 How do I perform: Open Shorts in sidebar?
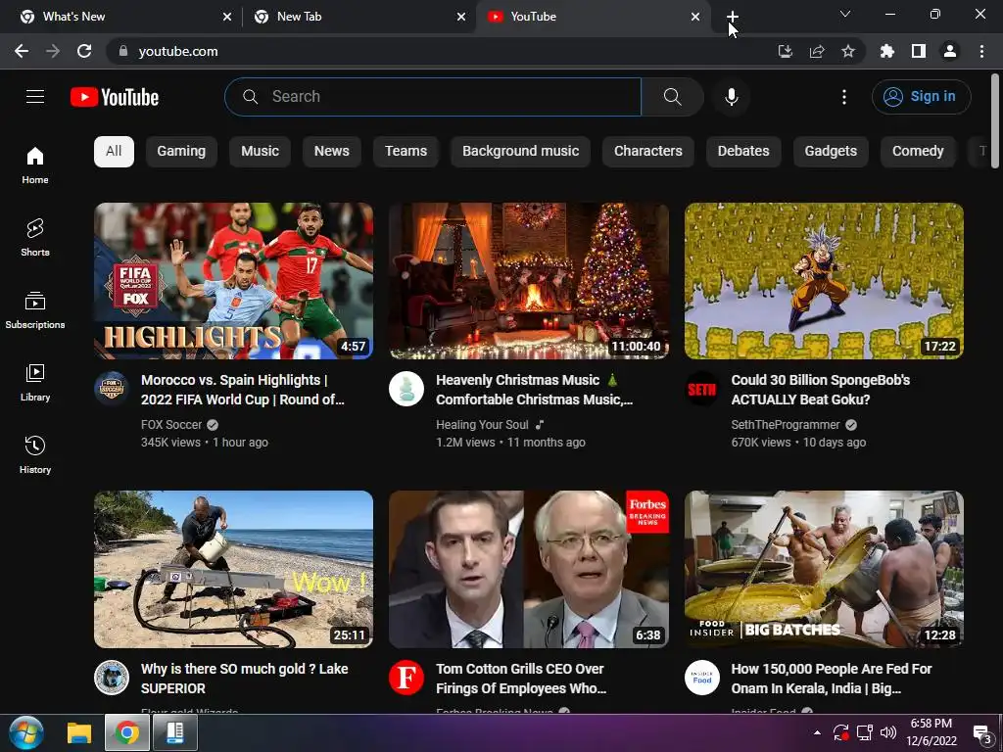point(35,237)
